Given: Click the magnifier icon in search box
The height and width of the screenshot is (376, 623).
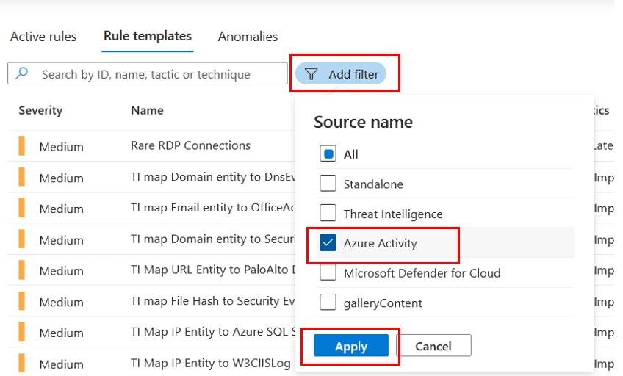Looking at the screenshot, I should pyautogui.click(x=22, y=73).
